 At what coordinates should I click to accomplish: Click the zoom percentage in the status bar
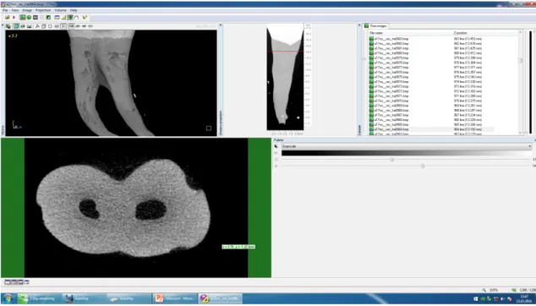point(493,290)
